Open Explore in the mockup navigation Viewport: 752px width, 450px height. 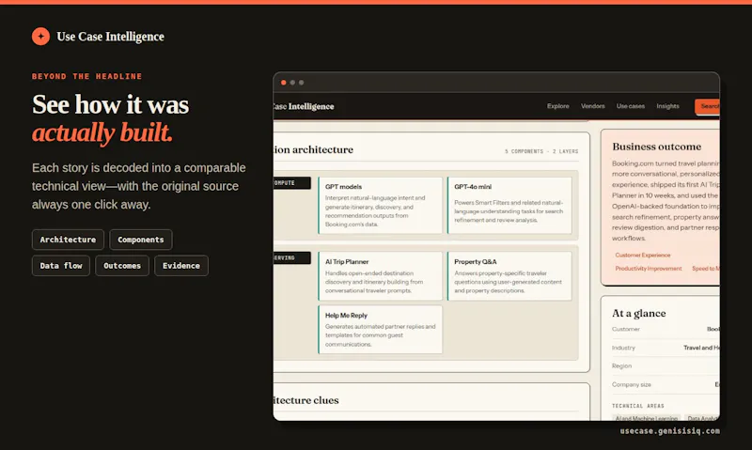click(557, 106)
